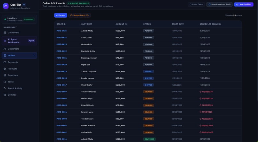Click the Tasks checklist icon
Image resolution: width=258 pixels, height=142 pixels.
tap(5, 82)
